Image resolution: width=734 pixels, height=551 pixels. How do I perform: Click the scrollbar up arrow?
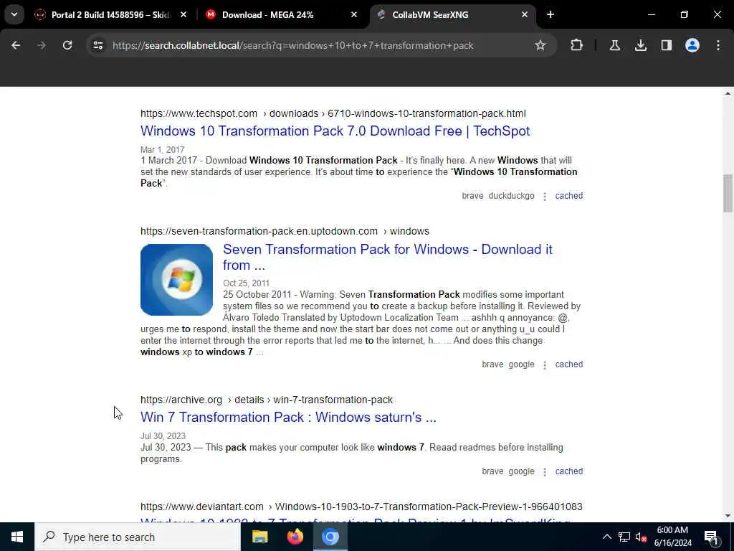coord(728,93)
